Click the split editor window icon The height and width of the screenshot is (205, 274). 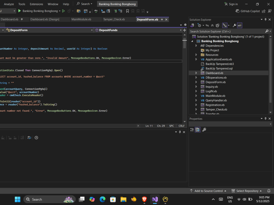tap(184, 30)
